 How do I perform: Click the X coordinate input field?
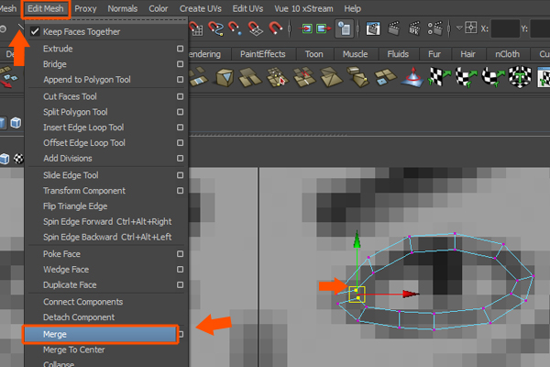pos(505,28)
